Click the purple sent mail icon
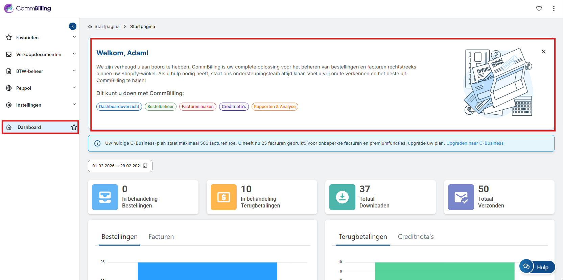This screenshot has width=563, height=280. pyautogui.click(x=461, y=197)
